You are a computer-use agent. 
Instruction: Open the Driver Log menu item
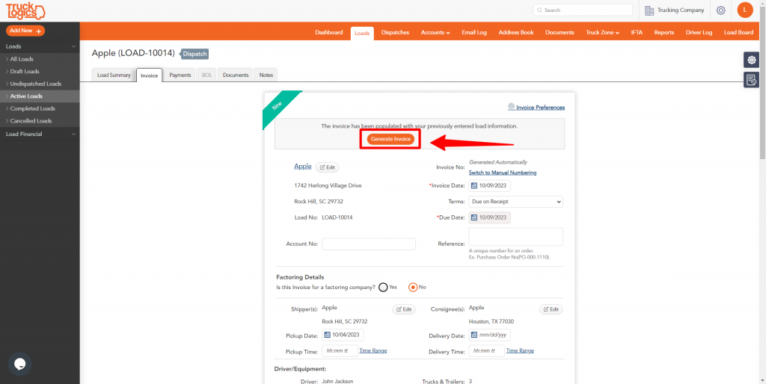pyautogui.click(x=699, y=33)
